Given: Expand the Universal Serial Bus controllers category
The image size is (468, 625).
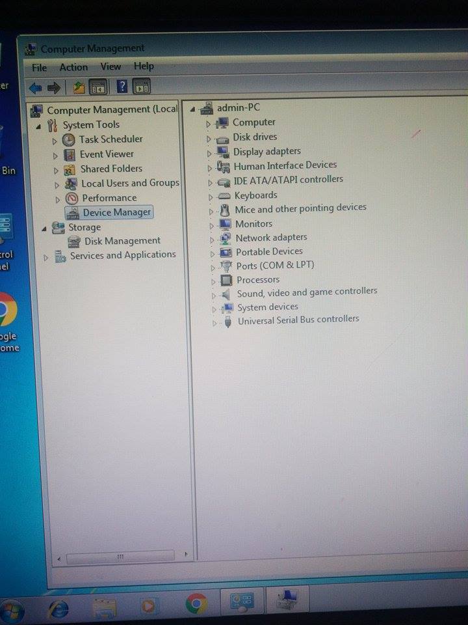Looking at the screenshot, I should pyautogui.click(x=214, y=324).
